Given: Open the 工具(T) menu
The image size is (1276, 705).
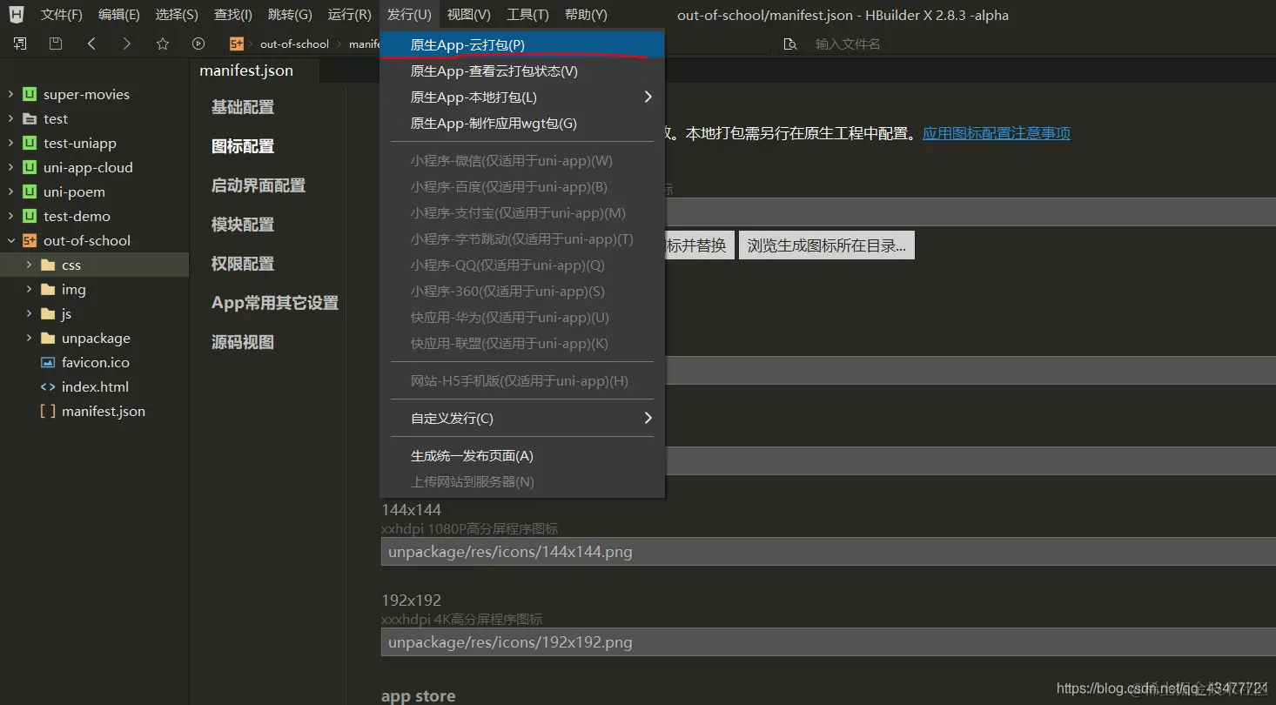Looking at the screenshot, I should [527, 15].
